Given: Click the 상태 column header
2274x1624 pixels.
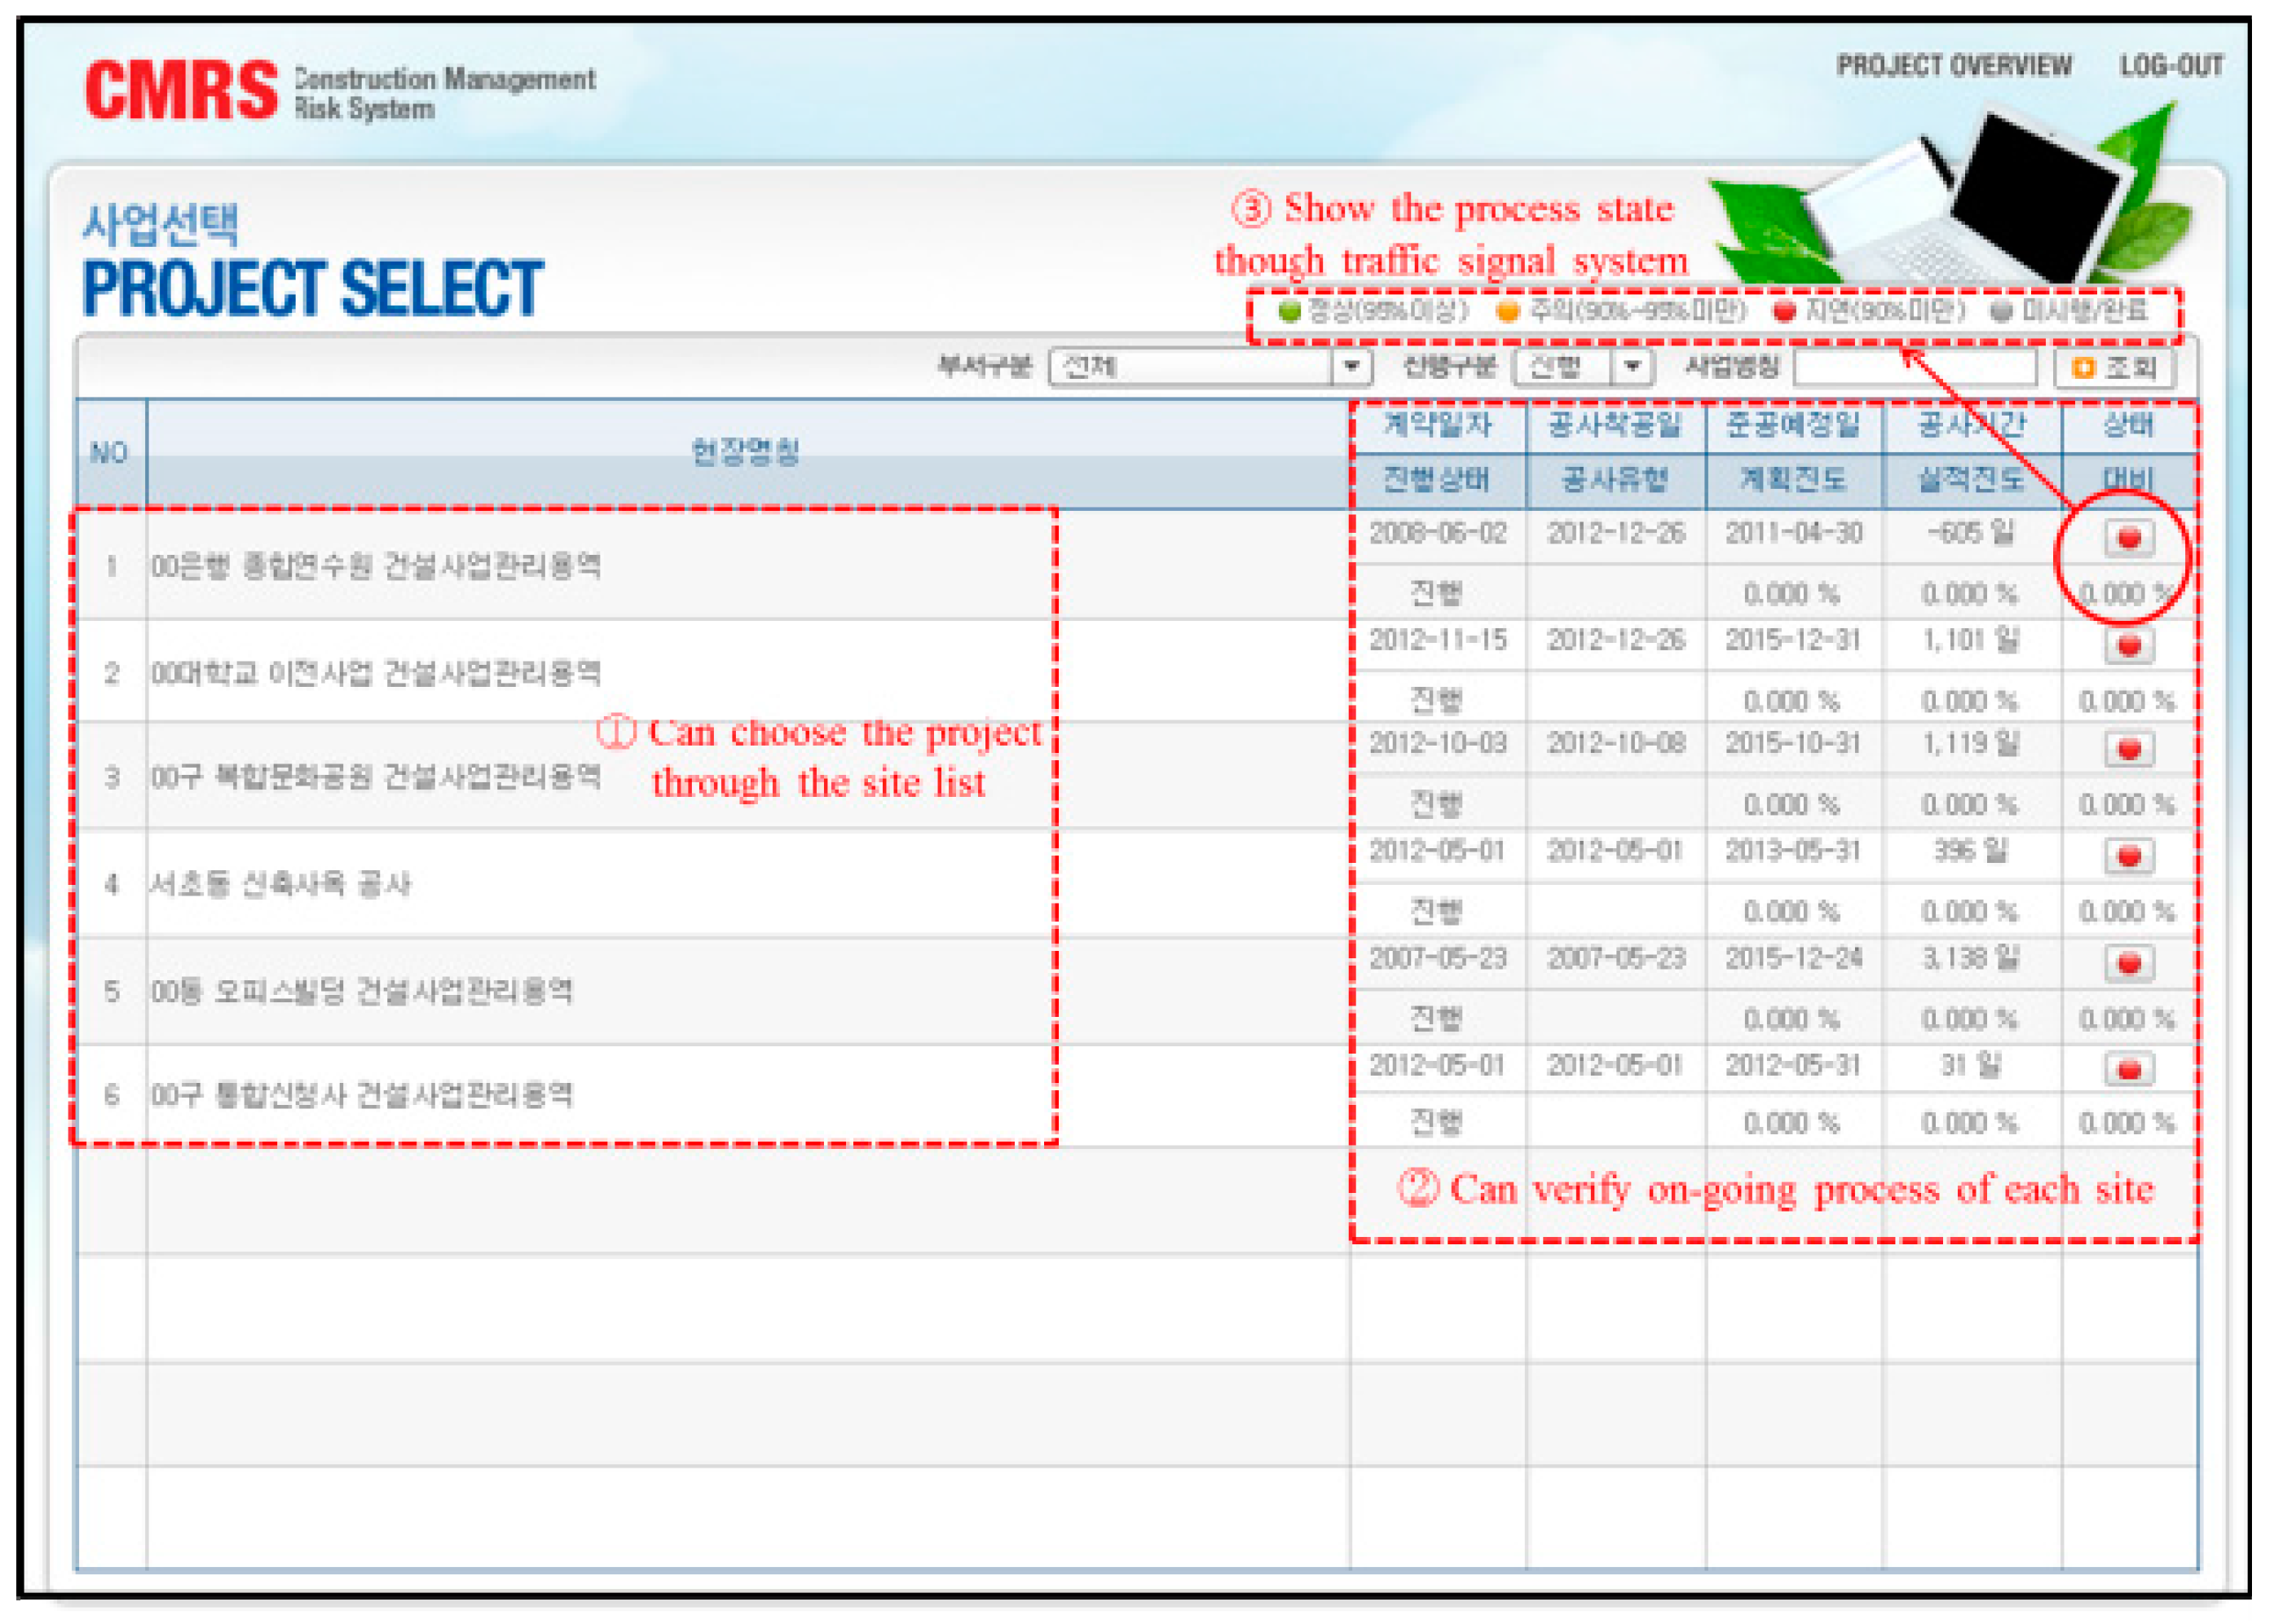Looking at the screenshot, I should (2128, 426).
